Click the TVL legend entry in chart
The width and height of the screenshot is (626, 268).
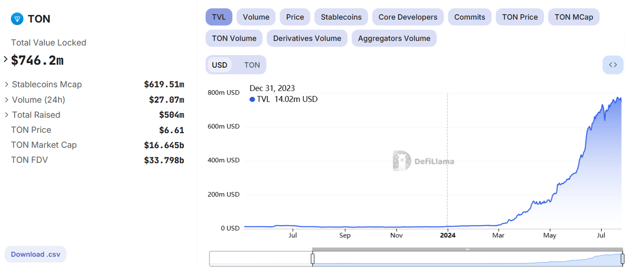(x=284, y=99)
